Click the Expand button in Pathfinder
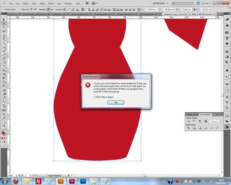This screenshot has height=185, width=231. point(214,121)
